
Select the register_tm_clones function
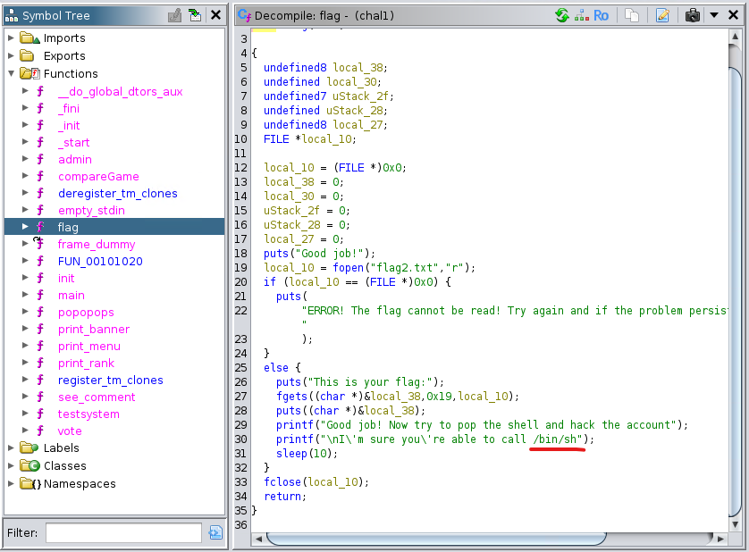(110, 380)
